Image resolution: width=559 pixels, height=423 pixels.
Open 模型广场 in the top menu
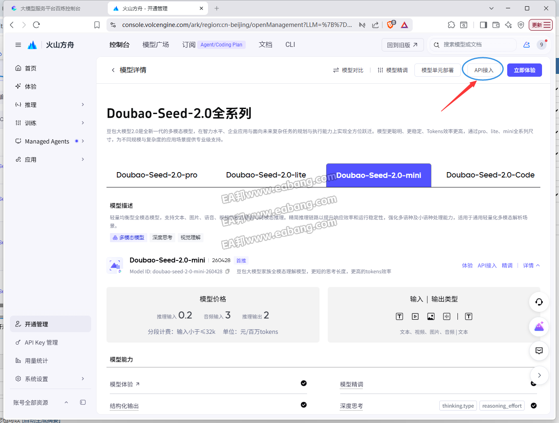click(156, 45)
